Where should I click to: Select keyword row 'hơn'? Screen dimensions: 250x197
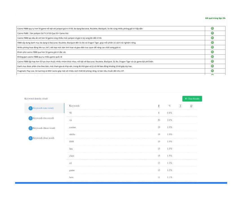[132, 177]
